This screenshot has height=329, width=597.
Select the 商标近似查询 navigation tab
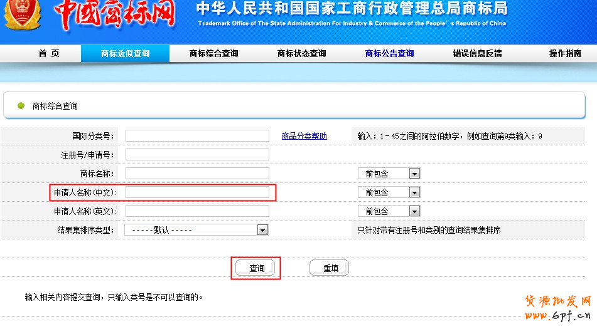(126, 54)
